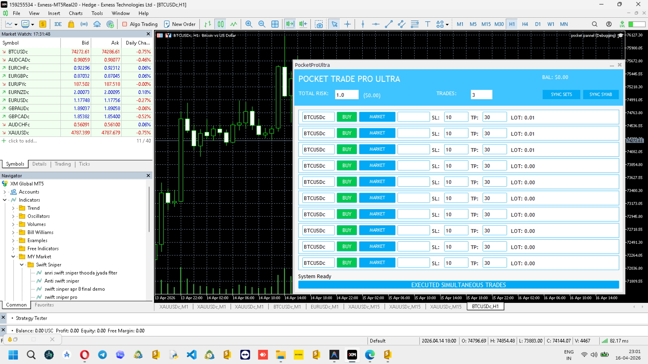The image size is (648, 364).
Task: Toggle chart shift button
Action: pyautogui.click(x=303, y=24)
